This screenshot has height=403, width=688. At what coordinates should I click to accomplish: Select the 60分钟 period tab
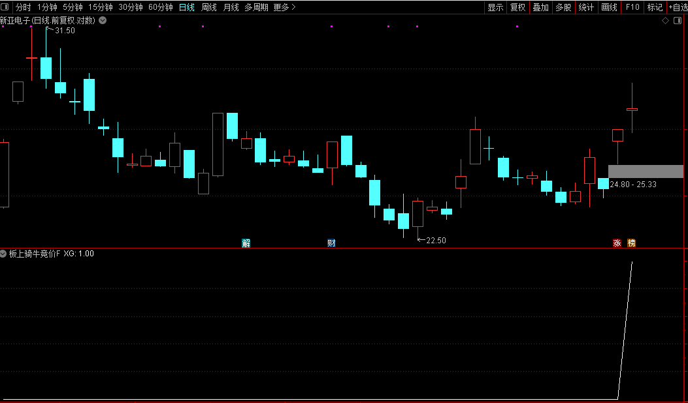(161, 7)
